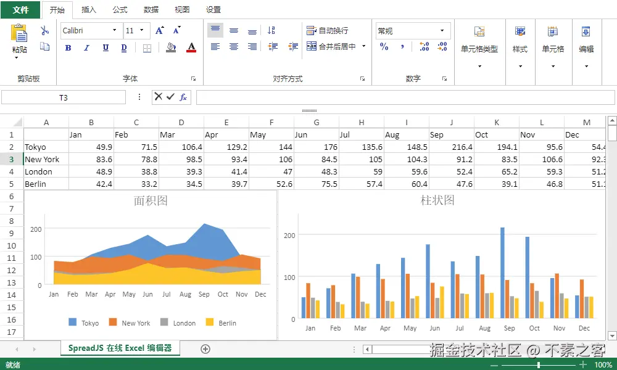Switch to the 公式 ribbon tab
617x370 pixels.
point(120,10)
